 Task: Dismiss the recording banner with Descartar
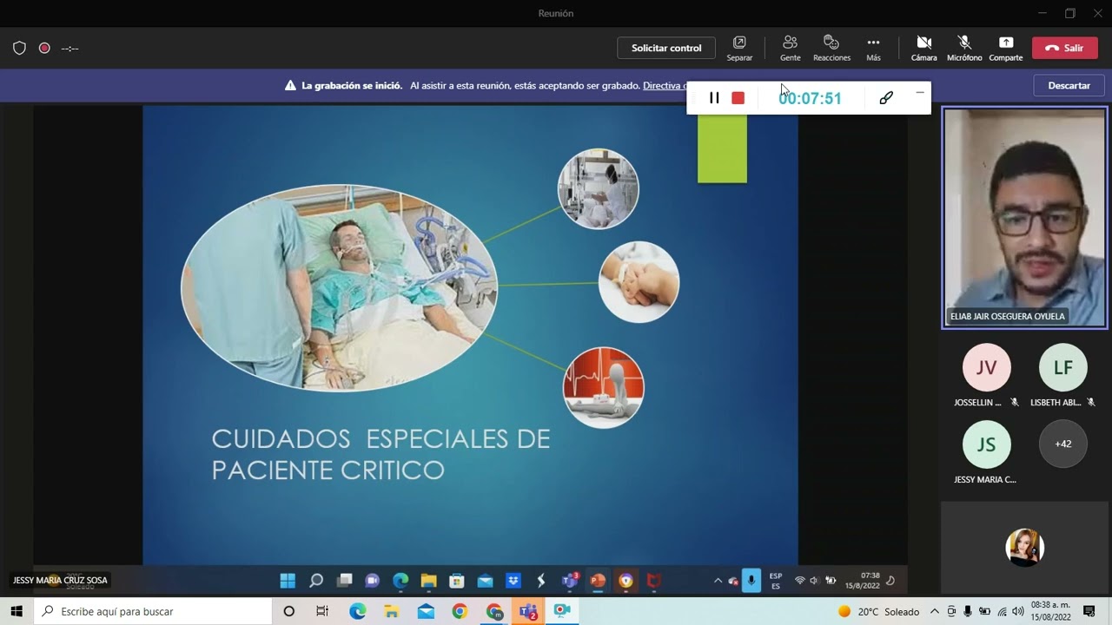pyautogui.click(x=1069, y=85)
